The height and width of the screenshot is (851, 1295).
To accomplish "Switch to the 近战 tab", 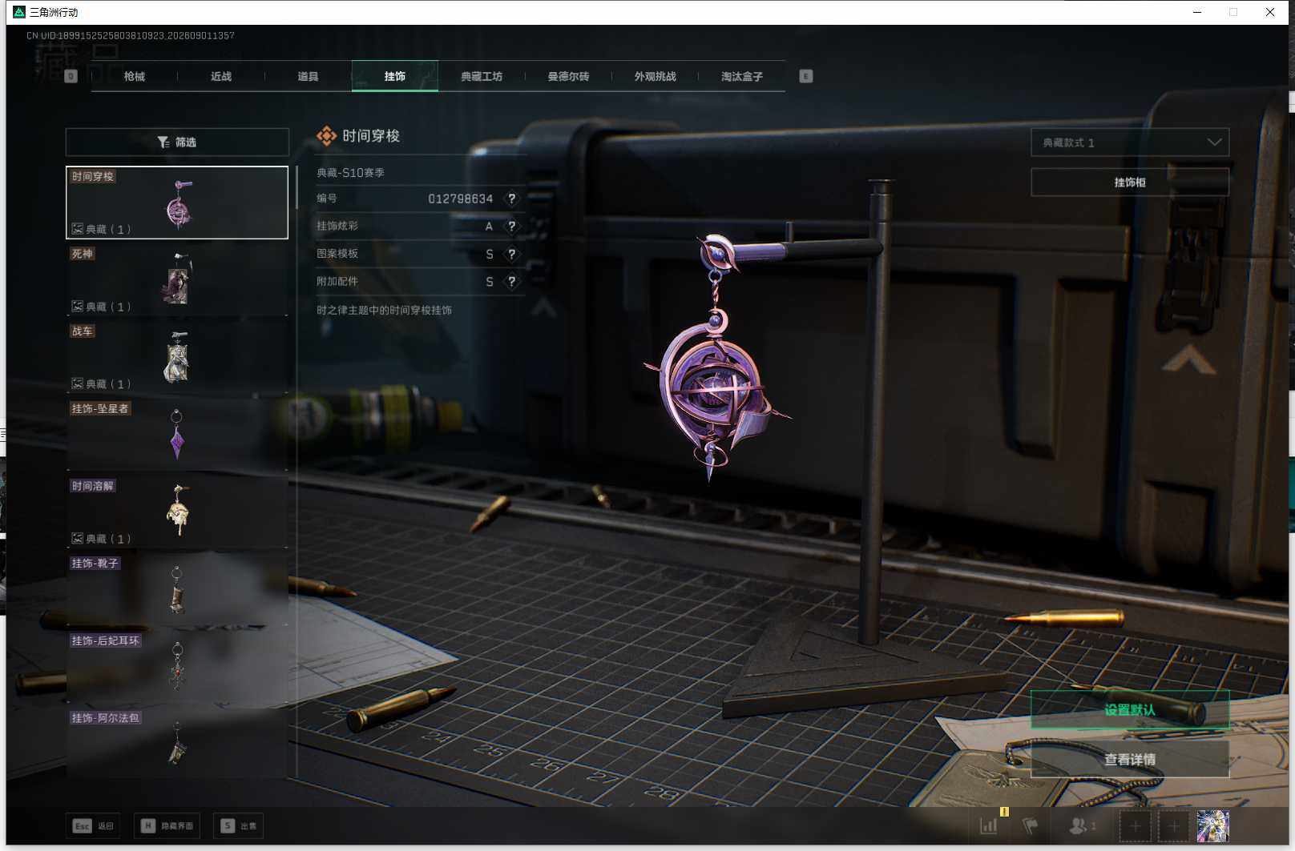I will click(x=221, y=76).
